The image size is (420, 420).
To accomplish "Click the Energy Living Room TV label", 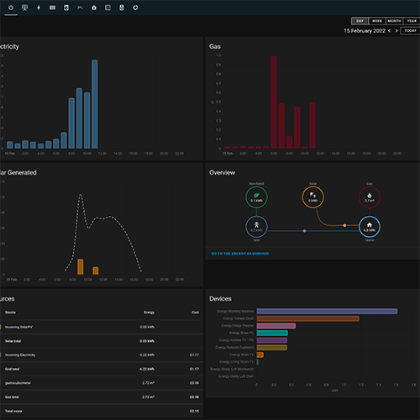I will 236,362.
